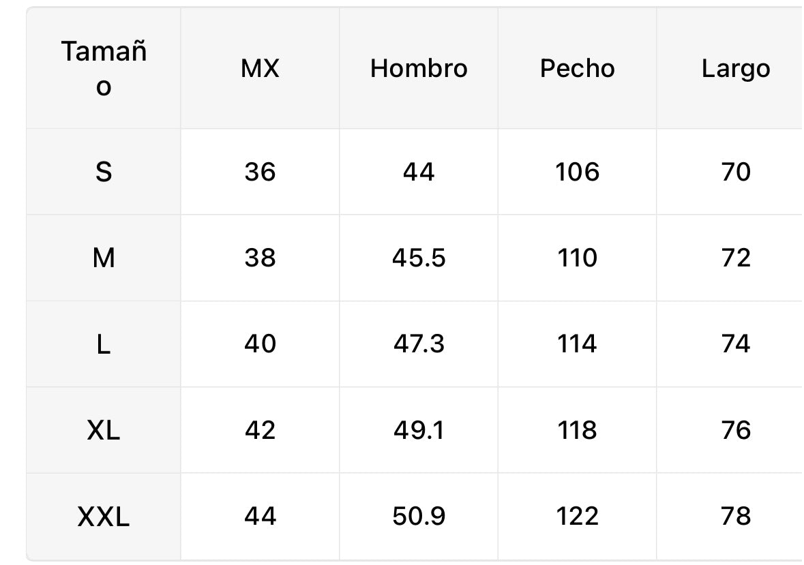
Task: Click chest value 122 in XXL row
Action: click(x=578, y=516)
